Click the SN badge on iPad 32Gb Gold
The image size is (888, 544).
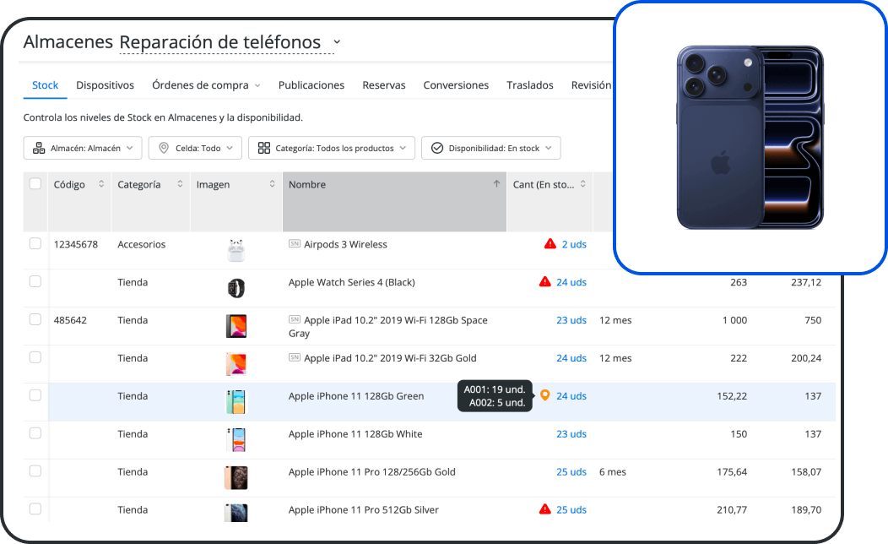coord(295,357)
